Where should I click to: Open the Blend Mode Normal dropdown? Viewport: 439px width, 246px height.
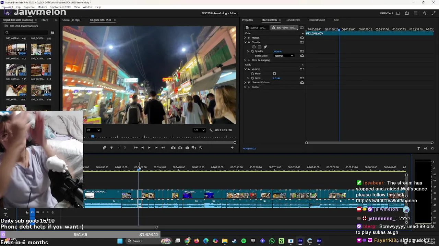point(284,56)
